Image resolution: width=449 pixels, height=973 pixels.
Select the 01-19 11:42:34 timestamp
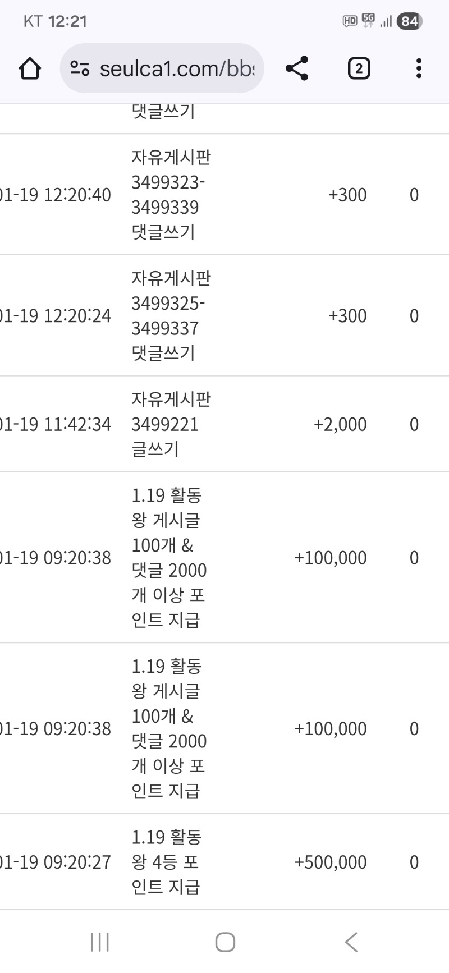(x=56, y=425)
